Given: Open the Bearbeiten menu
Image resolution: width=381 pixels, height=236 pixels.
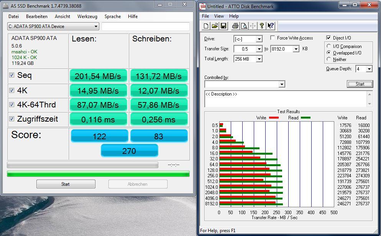Looking at the screenshot, I should [37, 16].
